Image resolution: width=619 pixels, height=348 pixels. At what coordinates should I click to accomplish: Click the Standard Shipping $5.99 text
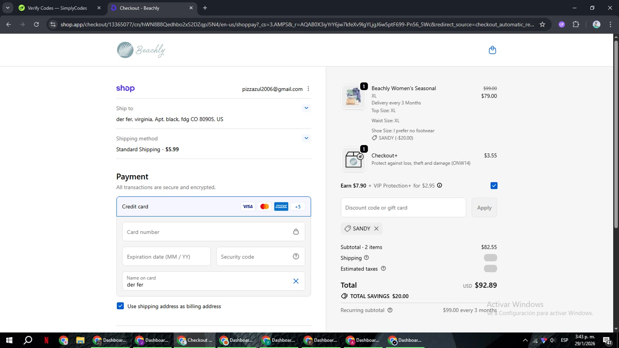tap(147, 149)
